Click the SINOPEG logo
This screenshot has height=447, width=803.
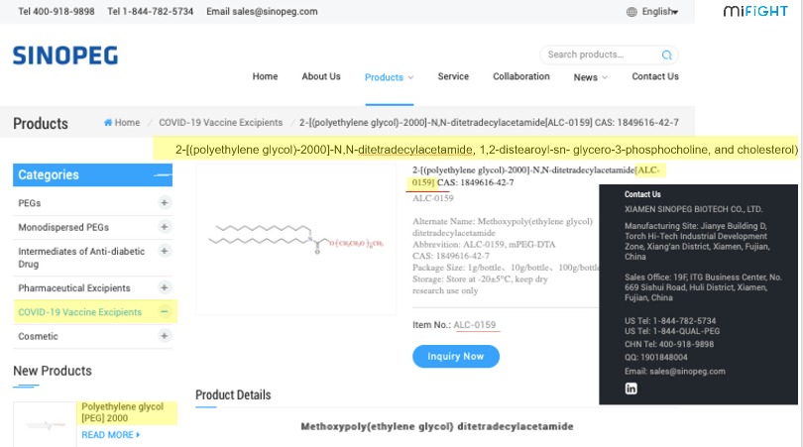pyautogui.click(x=65, y=56)
